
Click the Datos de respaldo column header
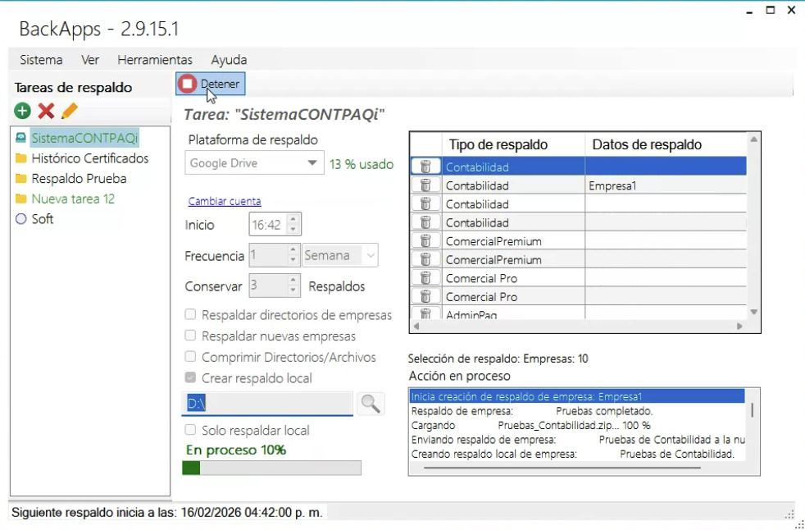[666, 144]
